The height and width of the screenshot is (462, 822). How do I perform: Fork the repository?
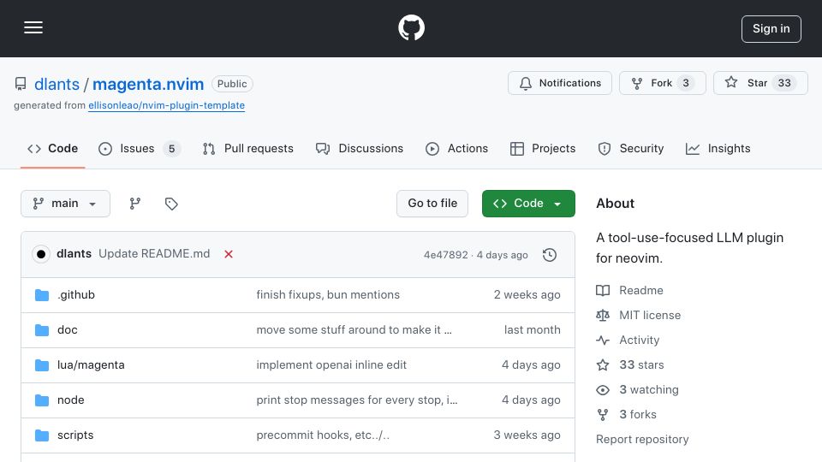coord(662,83)
